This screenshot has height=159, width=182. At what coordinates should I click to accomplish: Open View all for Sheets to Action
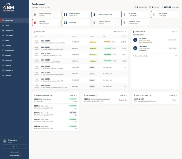[73, 95]
